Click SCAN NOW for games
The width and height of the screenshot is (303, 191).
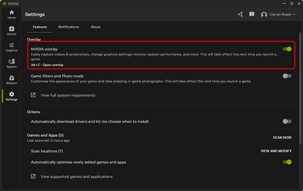282,138
